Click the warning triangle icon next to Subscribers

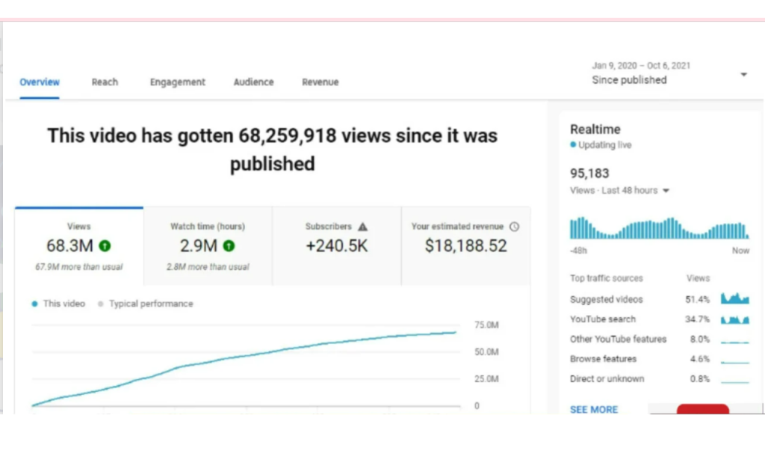click(362, 227)
